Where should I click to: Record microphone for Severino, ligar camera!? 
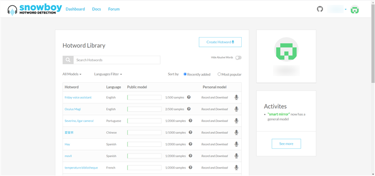(x=236, y=121)
